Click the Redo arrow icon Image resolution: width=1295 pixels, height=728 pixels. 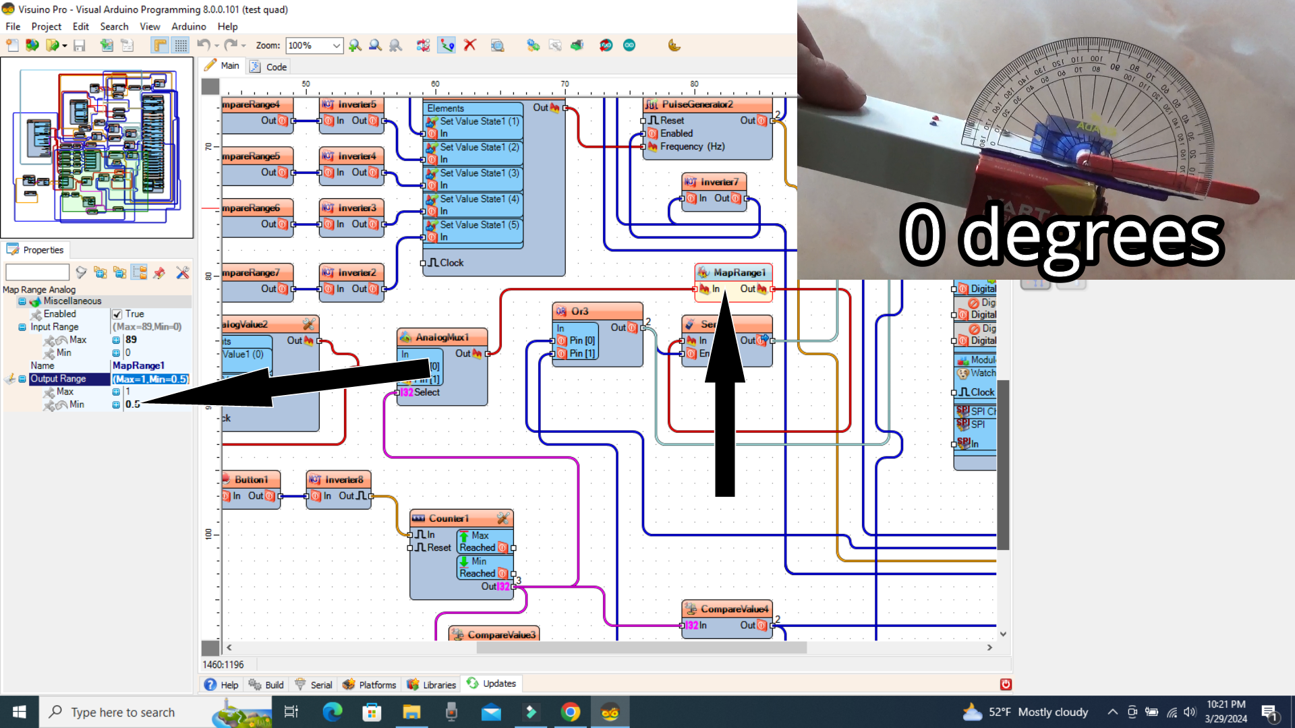231,45
